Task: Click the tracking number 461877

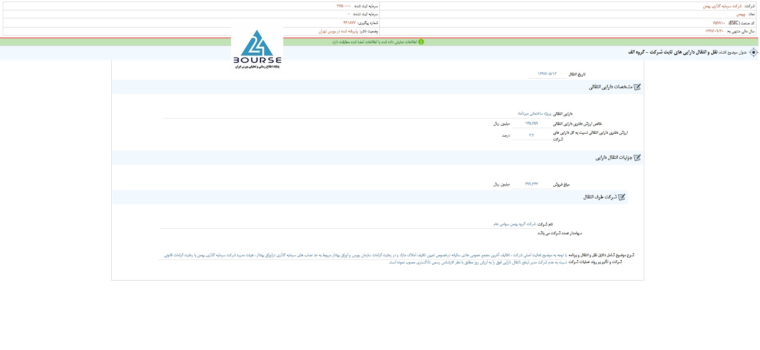Action: tap(349, 23)
